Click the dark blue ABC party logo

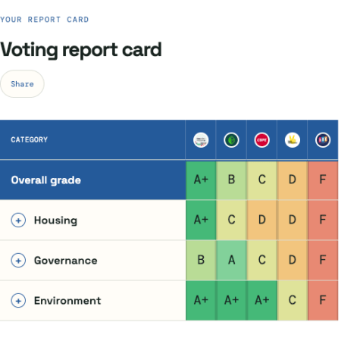point(323,140)
